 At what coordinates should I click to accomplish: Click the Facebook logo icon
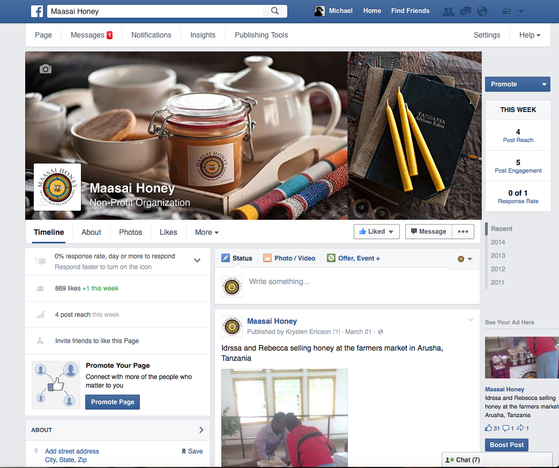pyautogui.click(x=37, y=11)
